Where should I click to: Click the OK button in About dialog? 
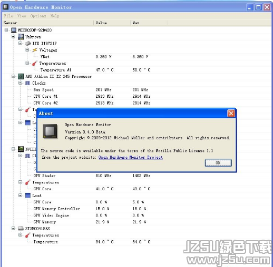click(218, 163)
